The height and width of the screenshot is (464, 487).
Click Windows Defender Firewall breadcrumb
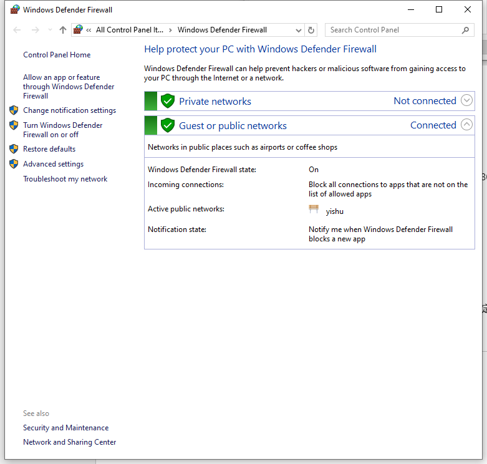pos(222,30)
